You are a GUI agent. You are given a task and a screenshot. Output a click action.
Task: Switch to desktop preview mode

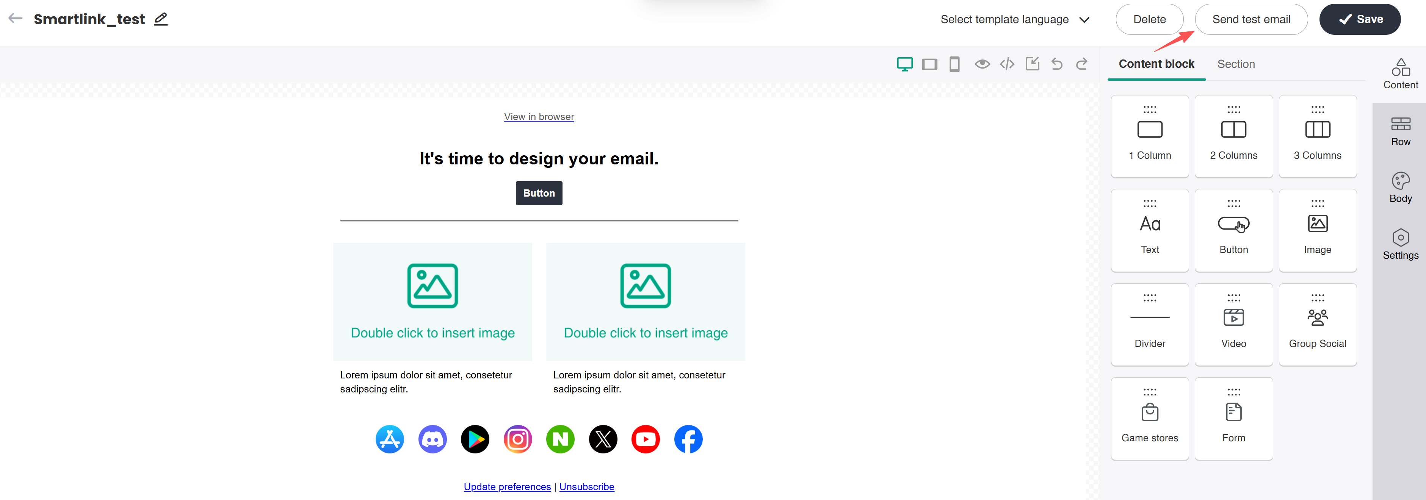pyautogui.click(x=904, y=64)
